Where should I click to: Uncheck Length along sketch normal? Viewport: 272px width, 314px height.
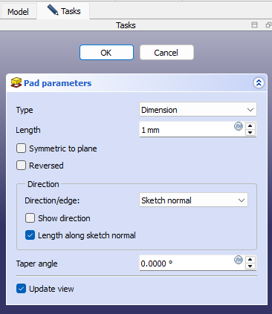[x=30, y=235]
